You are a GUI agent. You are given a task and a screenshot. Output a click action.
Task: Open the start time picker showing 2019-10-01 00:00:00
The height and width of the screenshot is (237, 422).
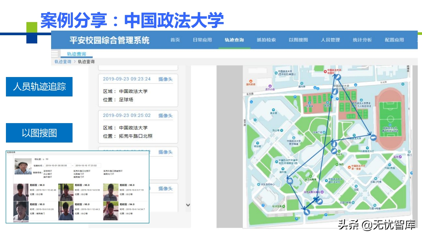(x=57, y=166)
